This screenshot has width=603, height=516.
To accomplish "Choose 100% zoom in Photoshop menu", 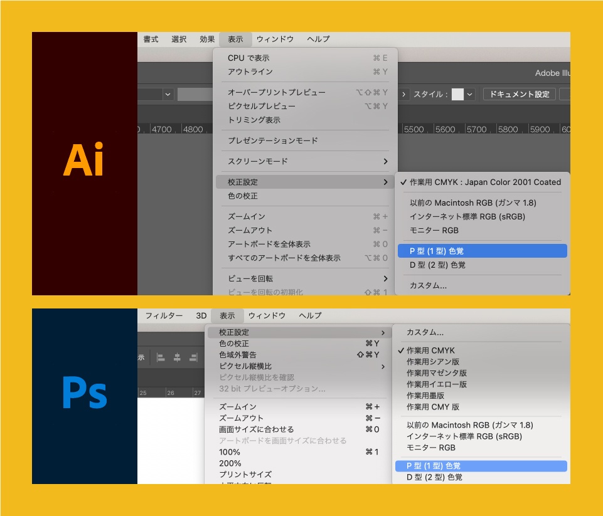I will coord(299,452).
